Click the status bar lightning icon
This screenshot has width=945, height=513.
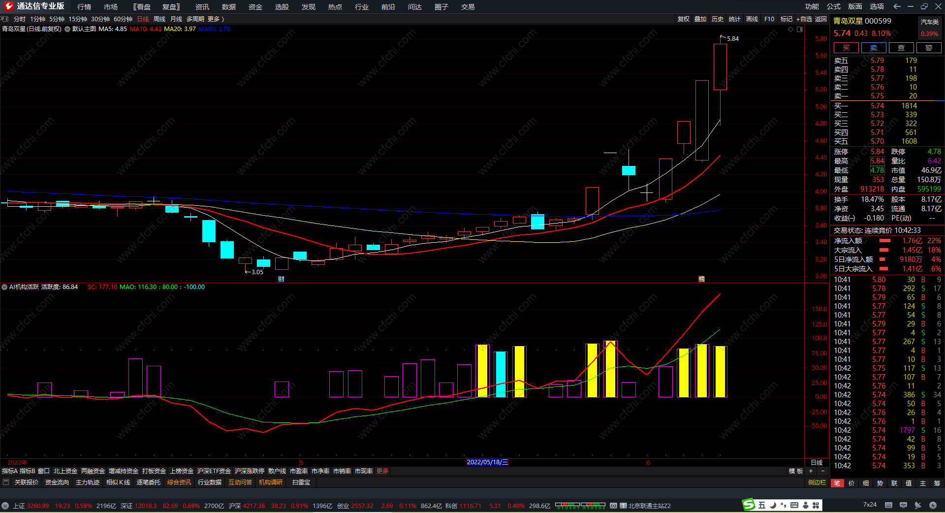pyautogui.click(x=933, y=505)
